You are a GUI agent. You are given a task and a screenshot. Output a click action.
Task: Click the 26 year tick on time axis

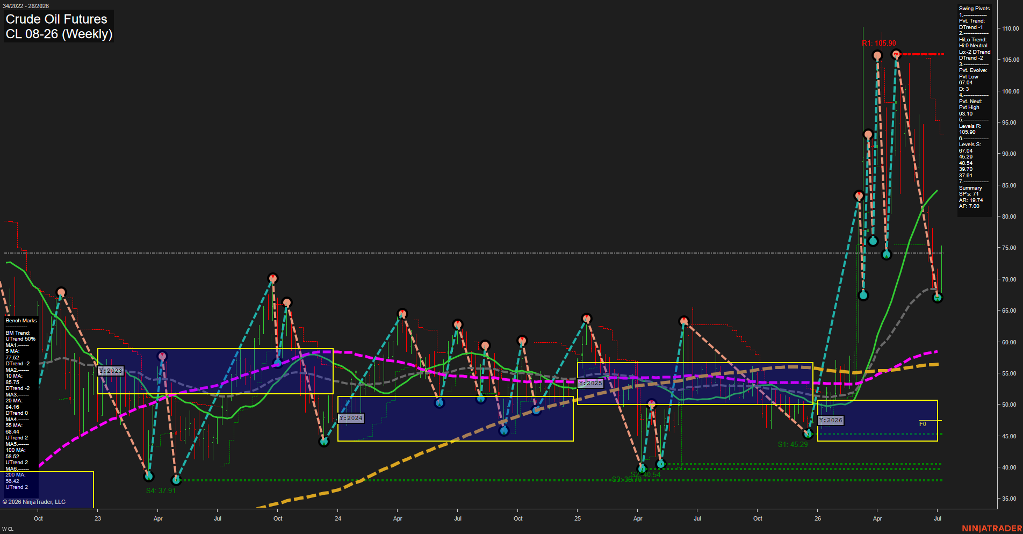click(x=818, y=518)
